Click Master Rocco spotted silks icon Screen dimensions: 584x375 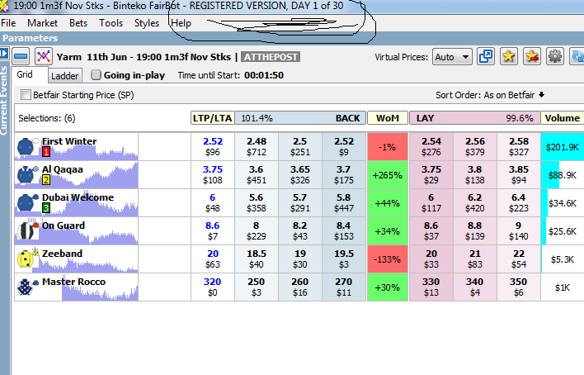pos(25,287)
